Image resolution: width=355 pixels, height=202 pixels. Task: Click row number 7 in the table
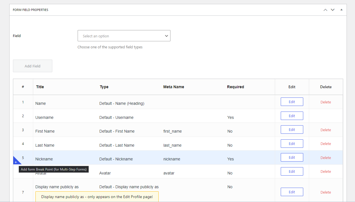tap(23, 192)
